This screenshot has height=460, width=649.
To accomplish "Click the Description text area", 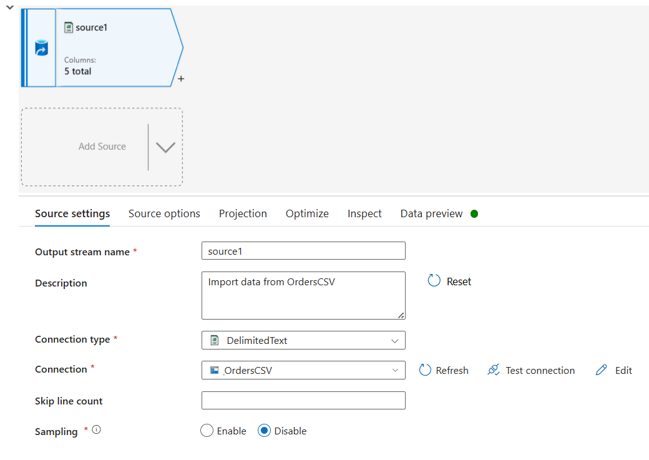I will pyautogui.click(x=303, y=296).
